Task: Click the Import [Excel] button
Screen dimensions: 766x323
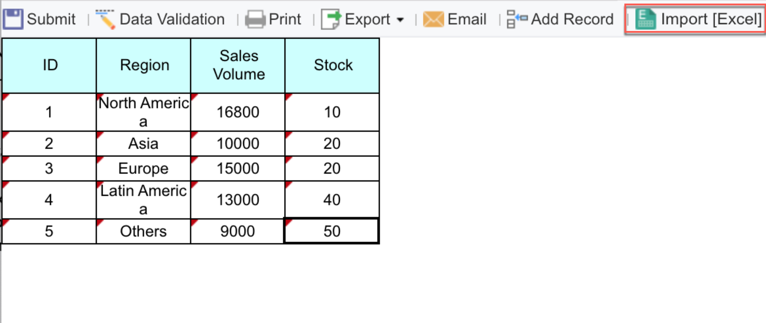Action: click(x=694, y=18)
